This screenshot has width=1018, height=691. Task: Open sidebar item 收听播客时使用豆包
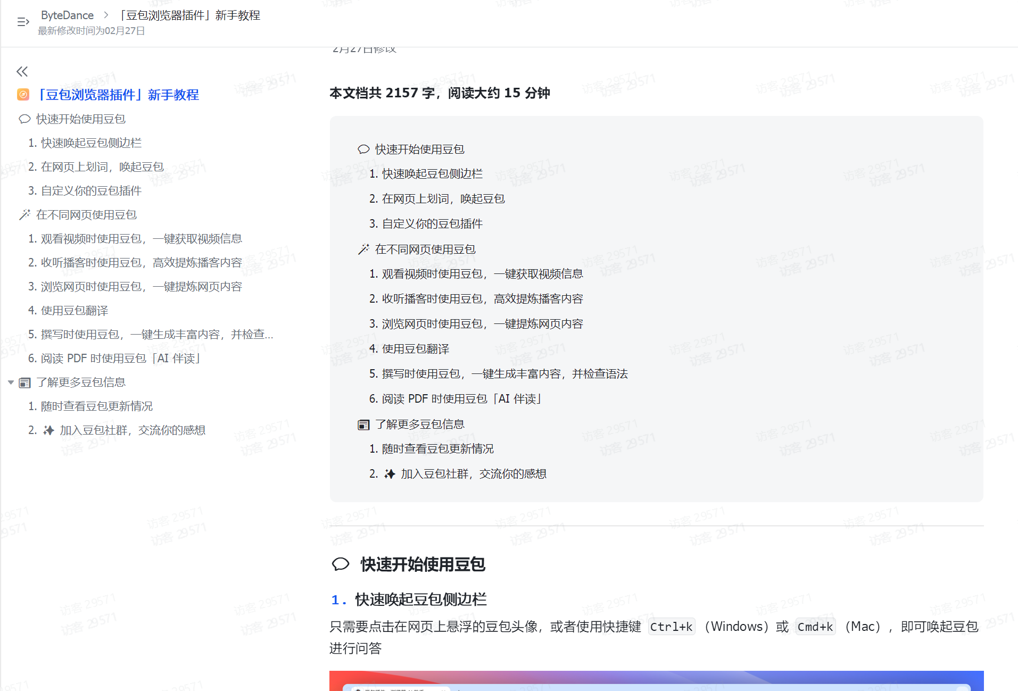135,262
